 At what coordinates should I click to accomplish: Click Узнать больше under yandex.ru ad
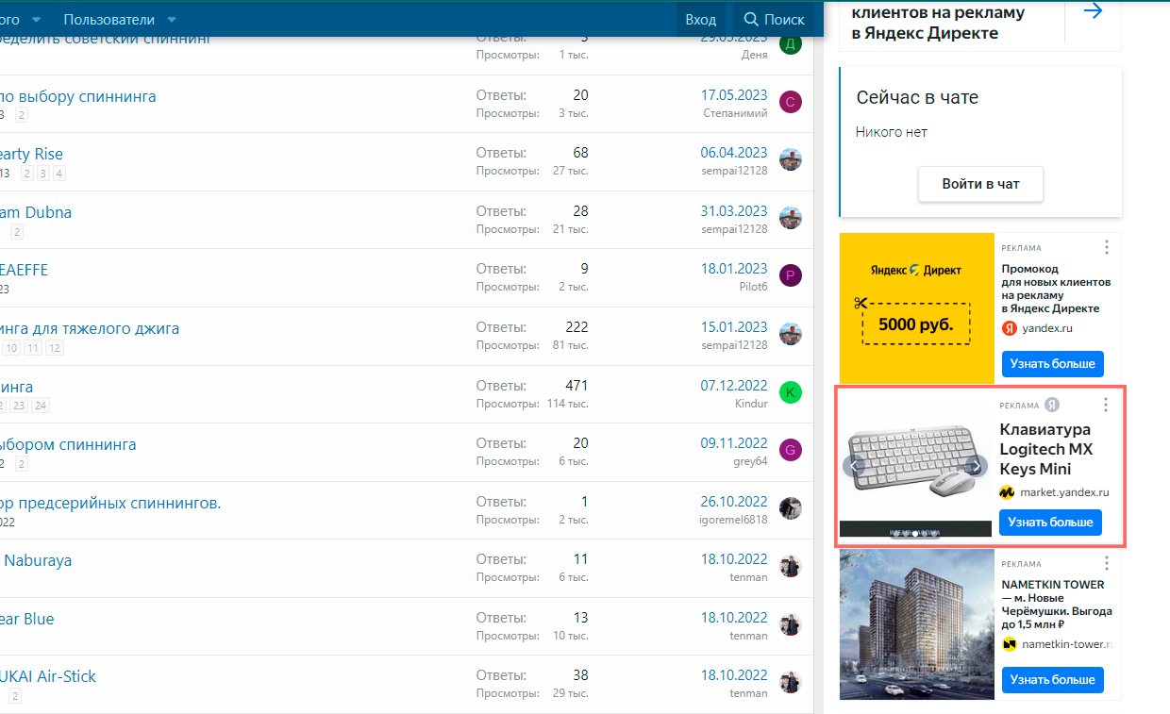(1052, 363)
